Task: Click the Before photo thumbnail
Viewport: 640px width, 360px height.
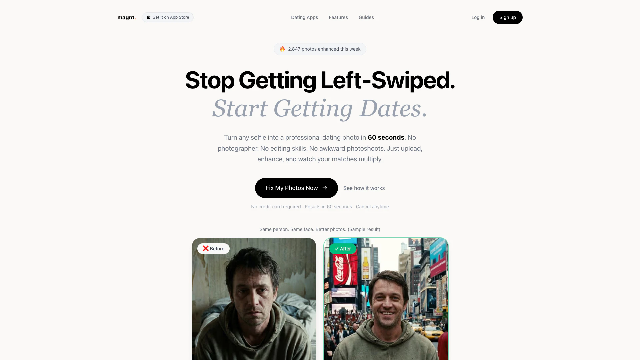Action: (x=254, y=299)
